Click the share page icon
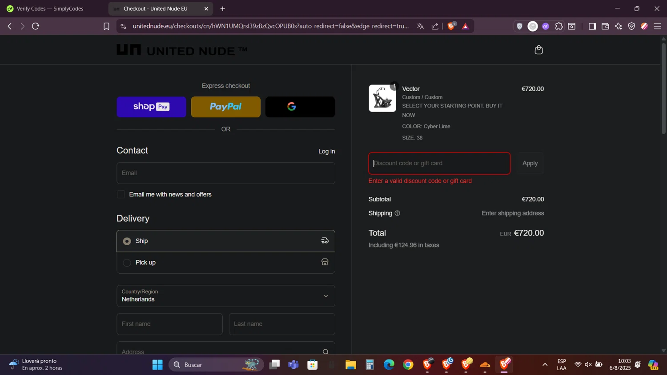Image resolution: width=667 pixels, height=375 pixels. pyautogui.click(x=435, y=26)
